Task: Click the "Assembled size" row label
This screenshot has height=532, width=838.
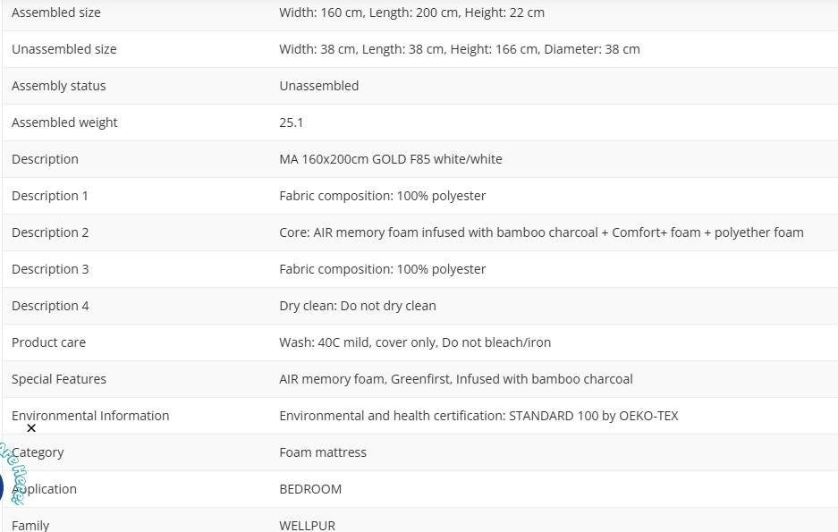Action: (55, 13)
